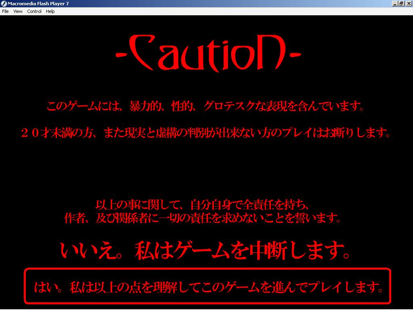
Task: Click the disclaimer line starting '作者、及び関係者'
Action: [202, 218]
